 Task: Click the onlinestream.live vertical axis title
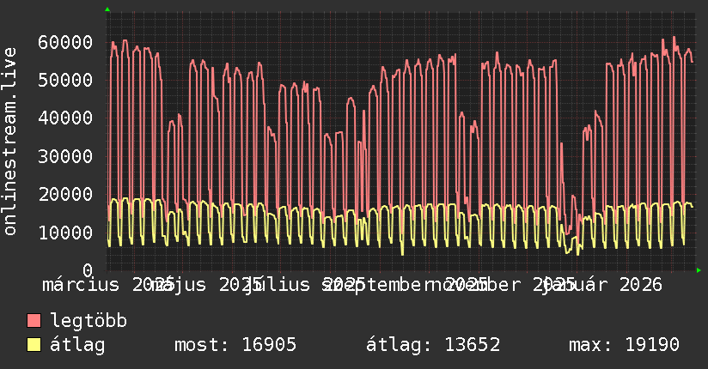[9, 142]
